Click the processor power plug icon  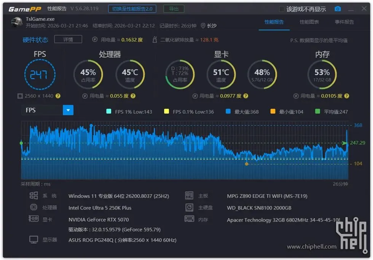pyautogui.click(x=84, y=96)
